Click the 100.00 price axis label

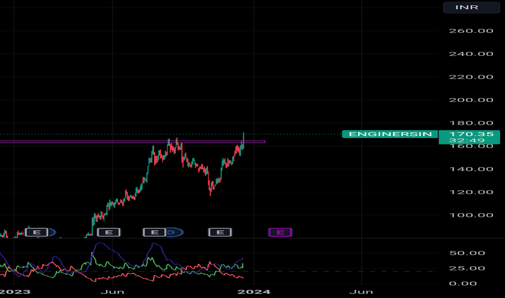(x=471, y=215)
